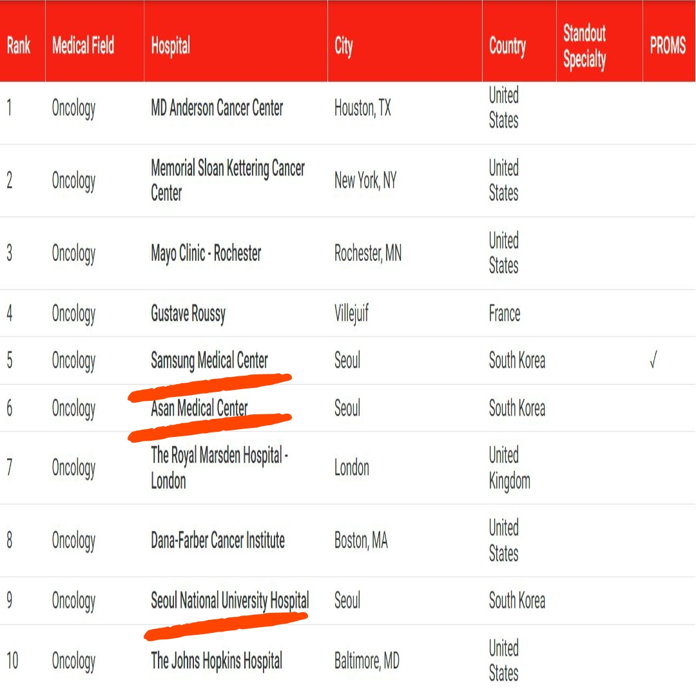Click the New York, NY city cell
696x696 pixels.
(365, 181)
